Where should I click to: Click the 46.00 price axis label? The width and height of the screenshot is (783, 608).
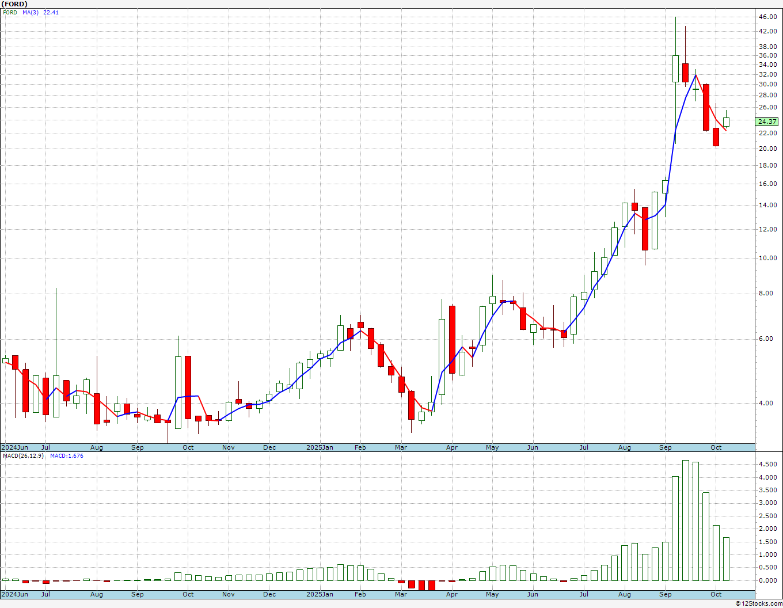click(x=767, y=17)
